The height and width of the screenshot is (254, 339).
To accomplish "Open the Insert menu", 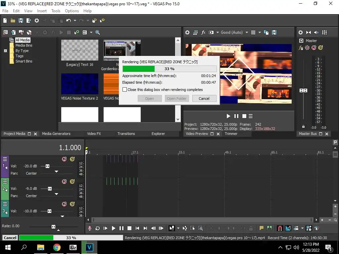I will [x=42, y=11].
